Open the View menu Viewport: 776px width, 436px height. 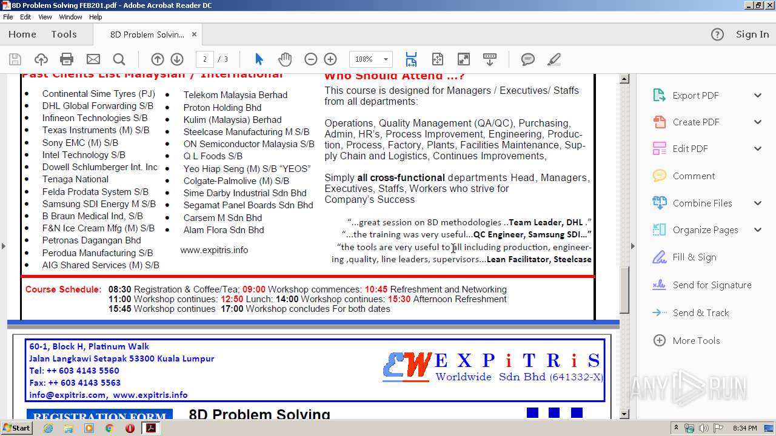tap(45, 17)
